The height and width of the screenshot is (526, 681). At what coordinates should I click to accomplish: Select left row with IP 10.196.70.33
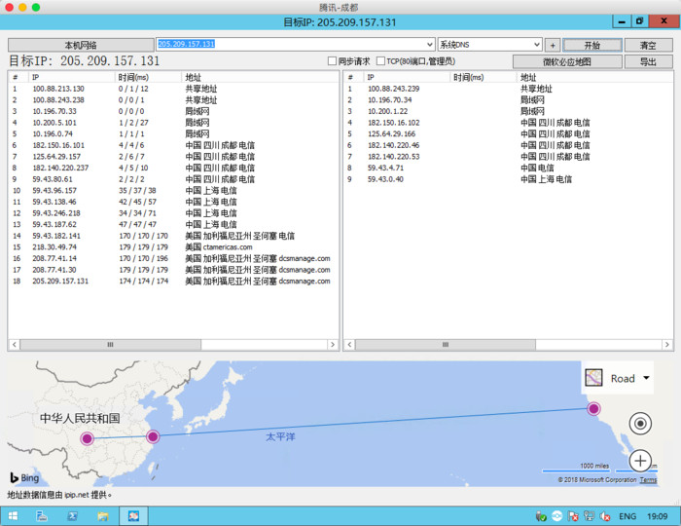pos(173,111)
